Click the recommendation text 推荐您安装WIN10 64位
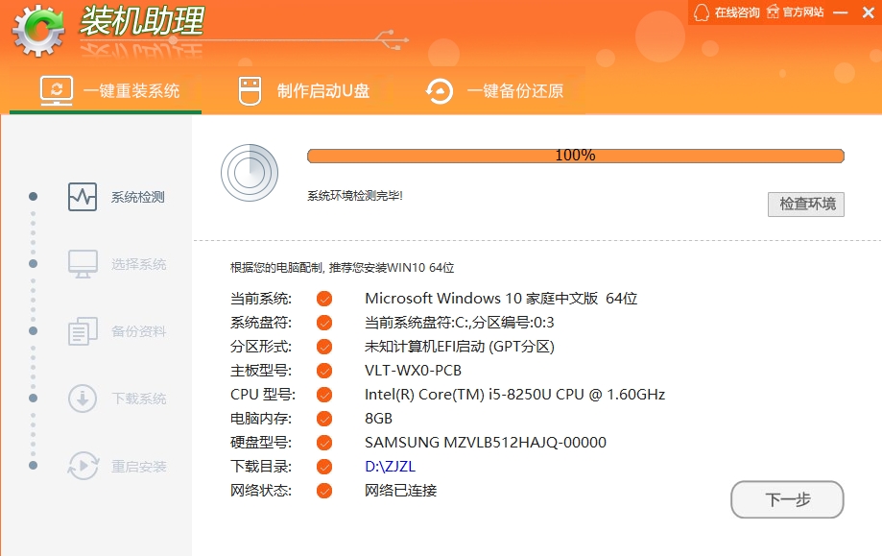This screenshot has height=556, width=882. (x=392, y=268)
